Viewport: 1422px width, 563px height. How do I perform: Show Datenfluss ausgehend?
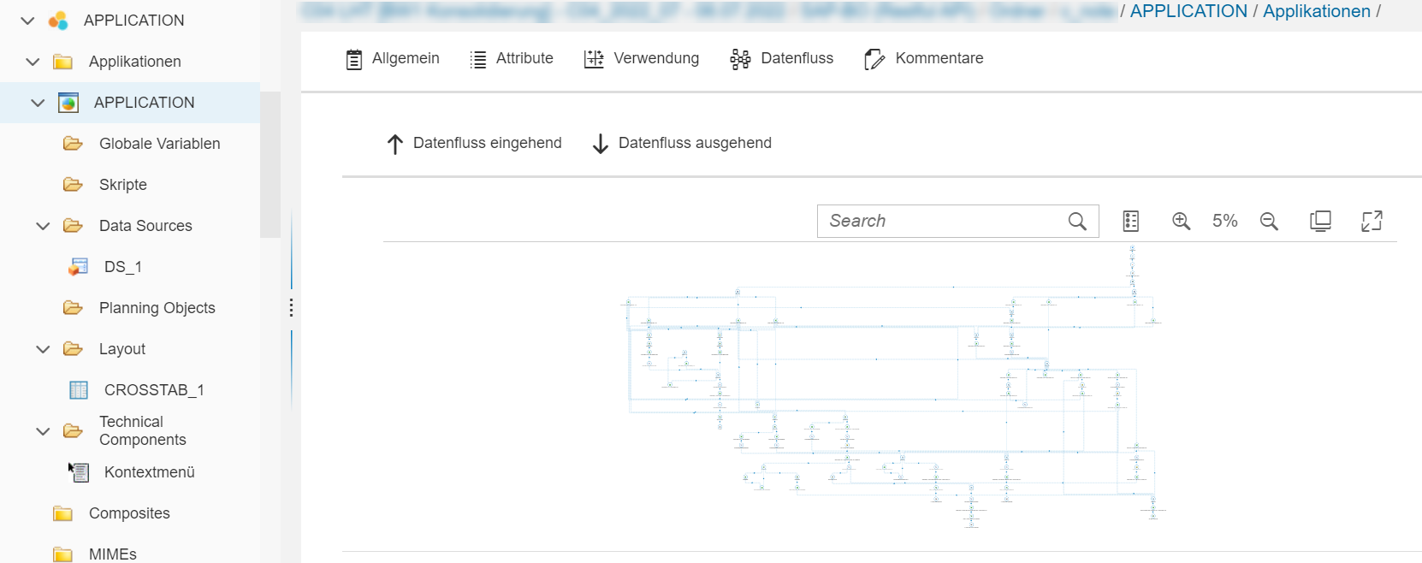click(681, 143)
